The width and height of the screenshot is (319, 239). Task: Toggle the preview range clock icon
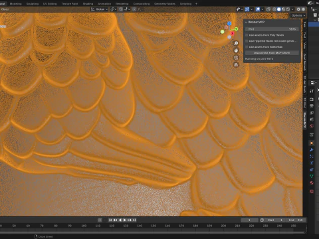tap(262, 220)
